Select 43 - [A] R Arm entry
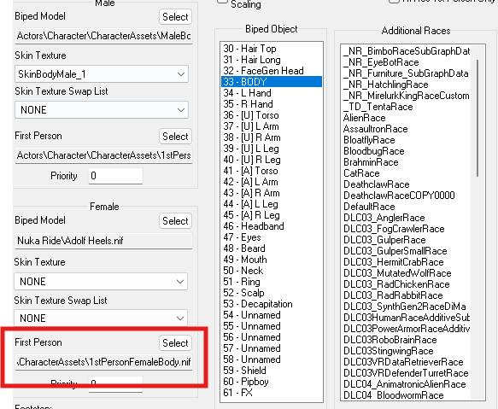Screen dimensions: 498x409 pyautogui.click(x=272, y=193)
